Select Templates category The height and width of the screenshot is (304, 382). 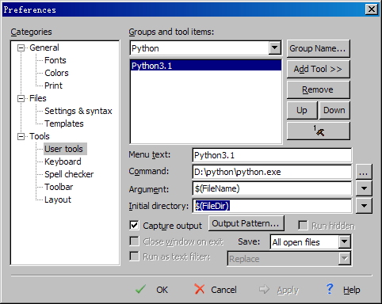coord(64,123)
